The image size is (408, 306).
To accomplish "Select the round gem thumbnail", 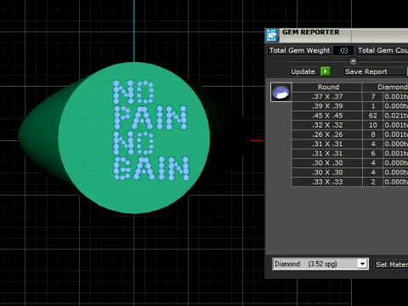I will click(280, 92).
